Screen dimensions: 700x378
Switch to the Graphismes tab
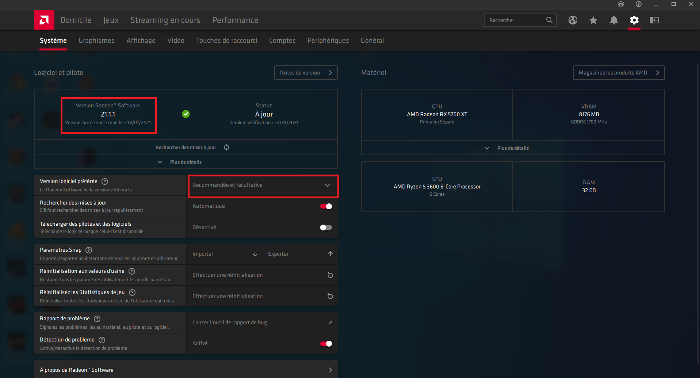coord(96,41)
